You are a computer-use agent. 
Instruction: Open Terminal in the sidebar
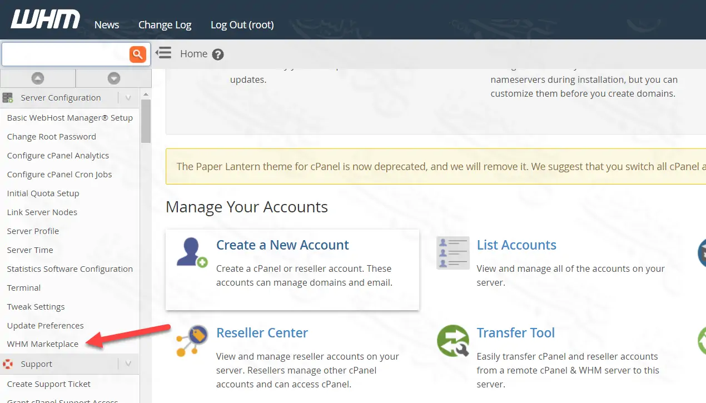point(24,288)
